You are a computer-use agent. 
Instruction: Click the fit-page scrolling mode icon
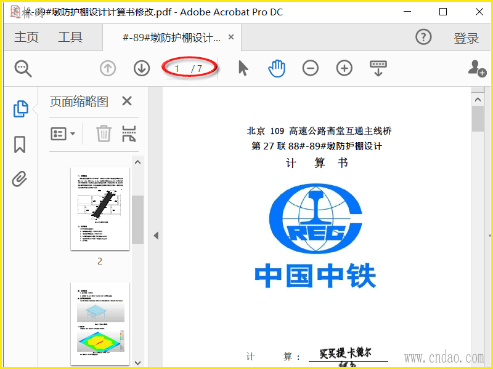(x=378, y=68)
